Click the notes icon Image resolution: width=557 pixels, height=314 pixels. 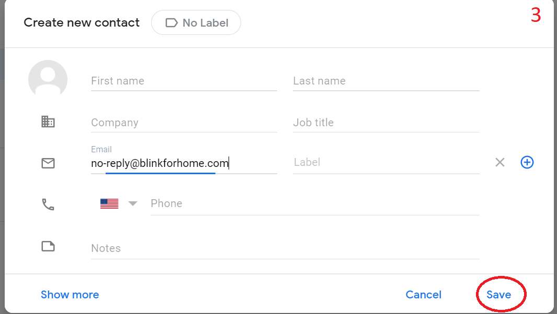tap(48, 246)
